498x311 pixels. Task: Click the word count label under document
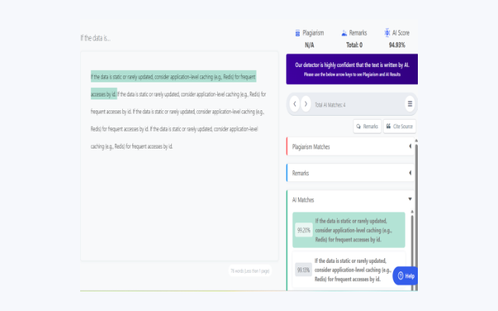coord(250,271)
